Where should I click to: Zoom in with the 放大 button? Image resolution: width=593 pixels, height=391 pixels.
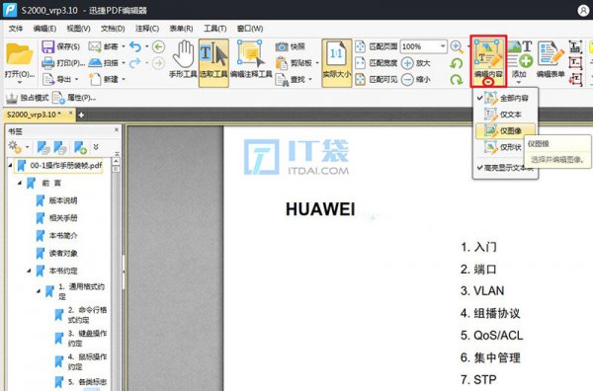click(416, 63)
